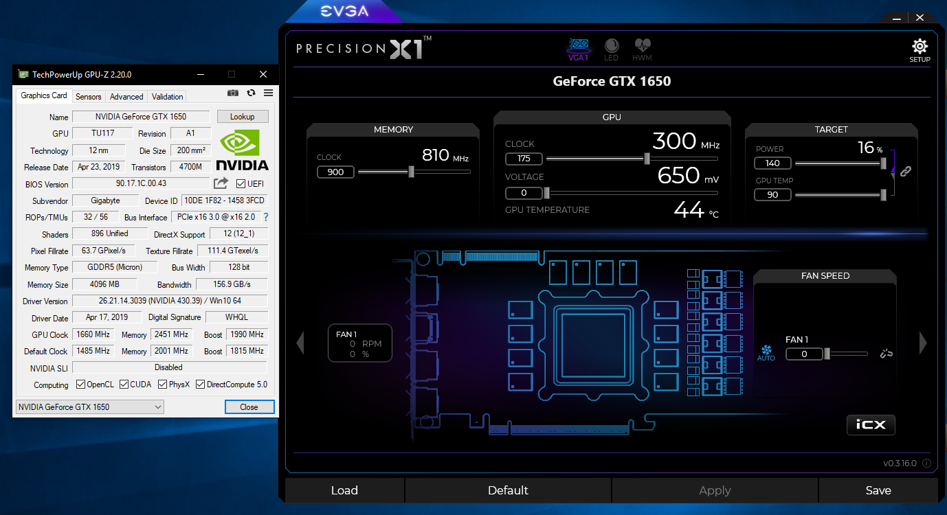Click the FAN 1 speed slider handle
Viewport: 947px width, 515px height.
(x=827, y=354)
